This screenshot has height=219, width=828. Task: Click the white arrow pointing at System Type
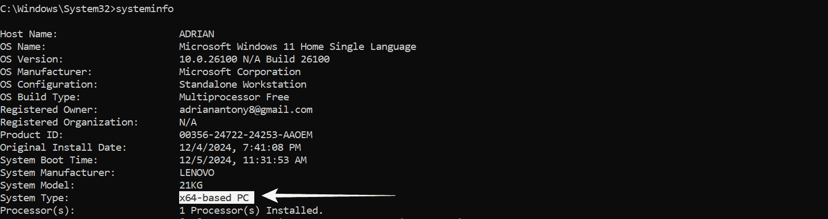pos(328,196)
